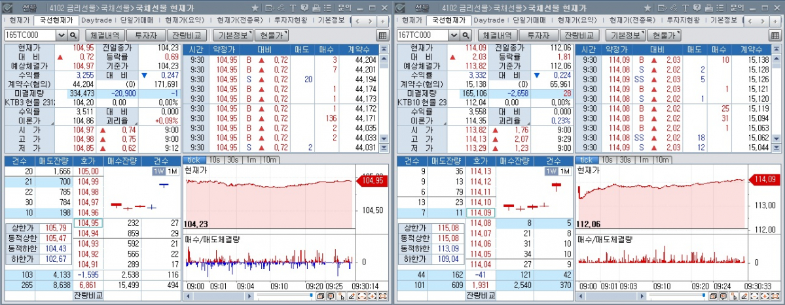Viewport: 785px width, 305px height.
Task: Select the 1M toggle in left order book
Action: (x=172, y=171)
